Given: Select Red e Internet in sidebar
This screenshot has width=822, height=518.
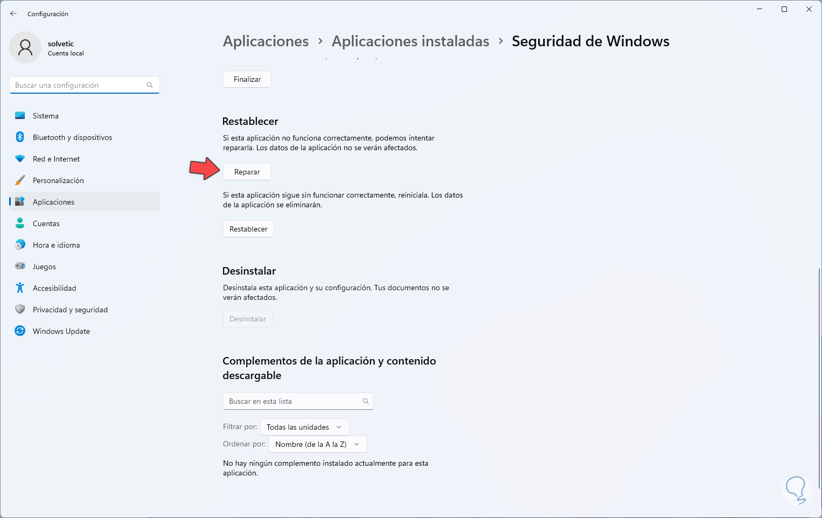Looking at the screenshot, I should 85,159.
